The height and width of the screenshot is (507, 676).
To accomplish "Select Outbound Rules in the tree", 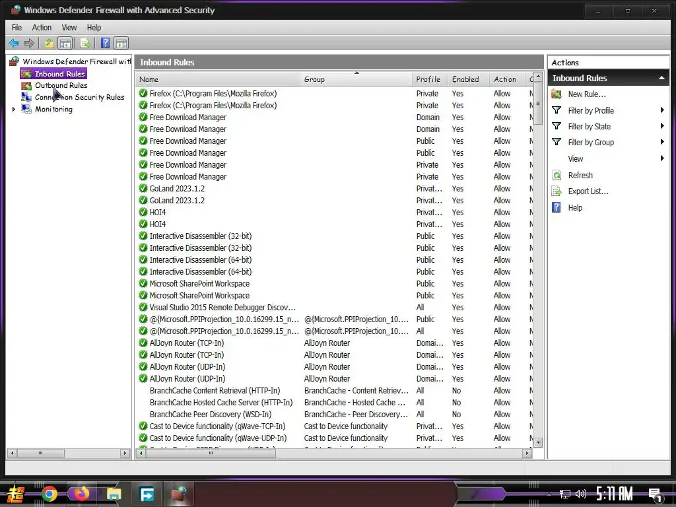I will click(61, 85).
